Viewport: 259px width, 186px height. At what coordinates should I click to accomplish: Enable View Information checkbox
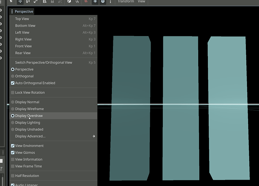pos(53,159)
